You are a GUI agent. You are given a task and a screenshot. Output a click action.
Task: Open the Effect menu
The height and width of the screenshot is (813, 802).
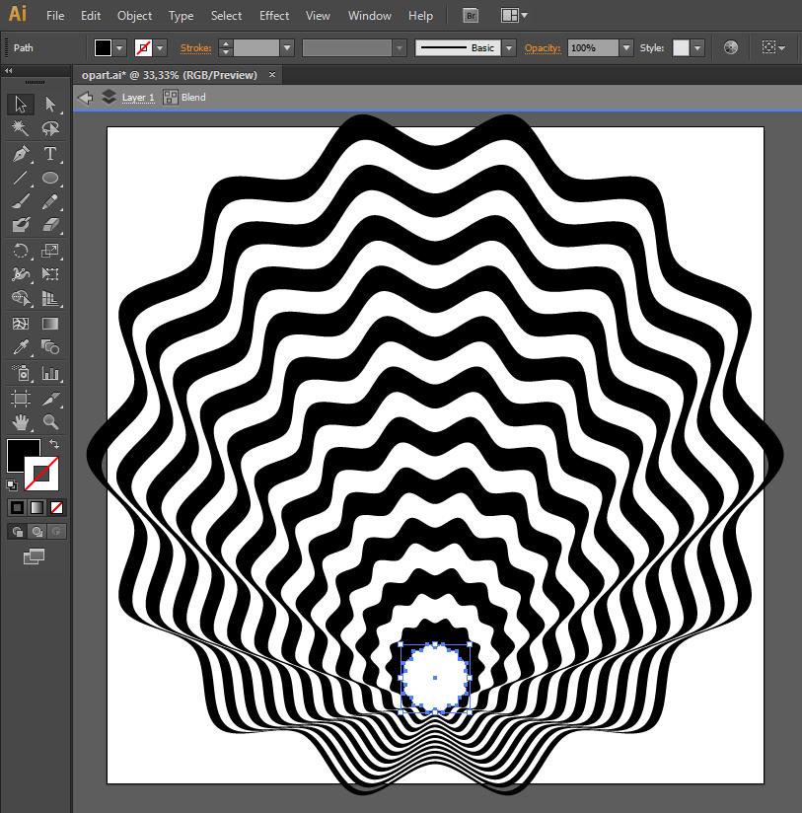274,16
